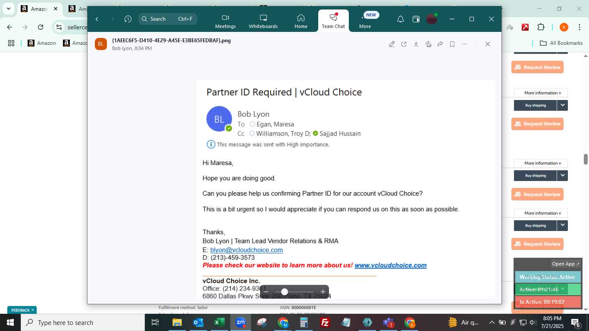The image size is (589, 331).
Task: Open Snipping Tool from taskbar
Action: (x=262, y=322)
